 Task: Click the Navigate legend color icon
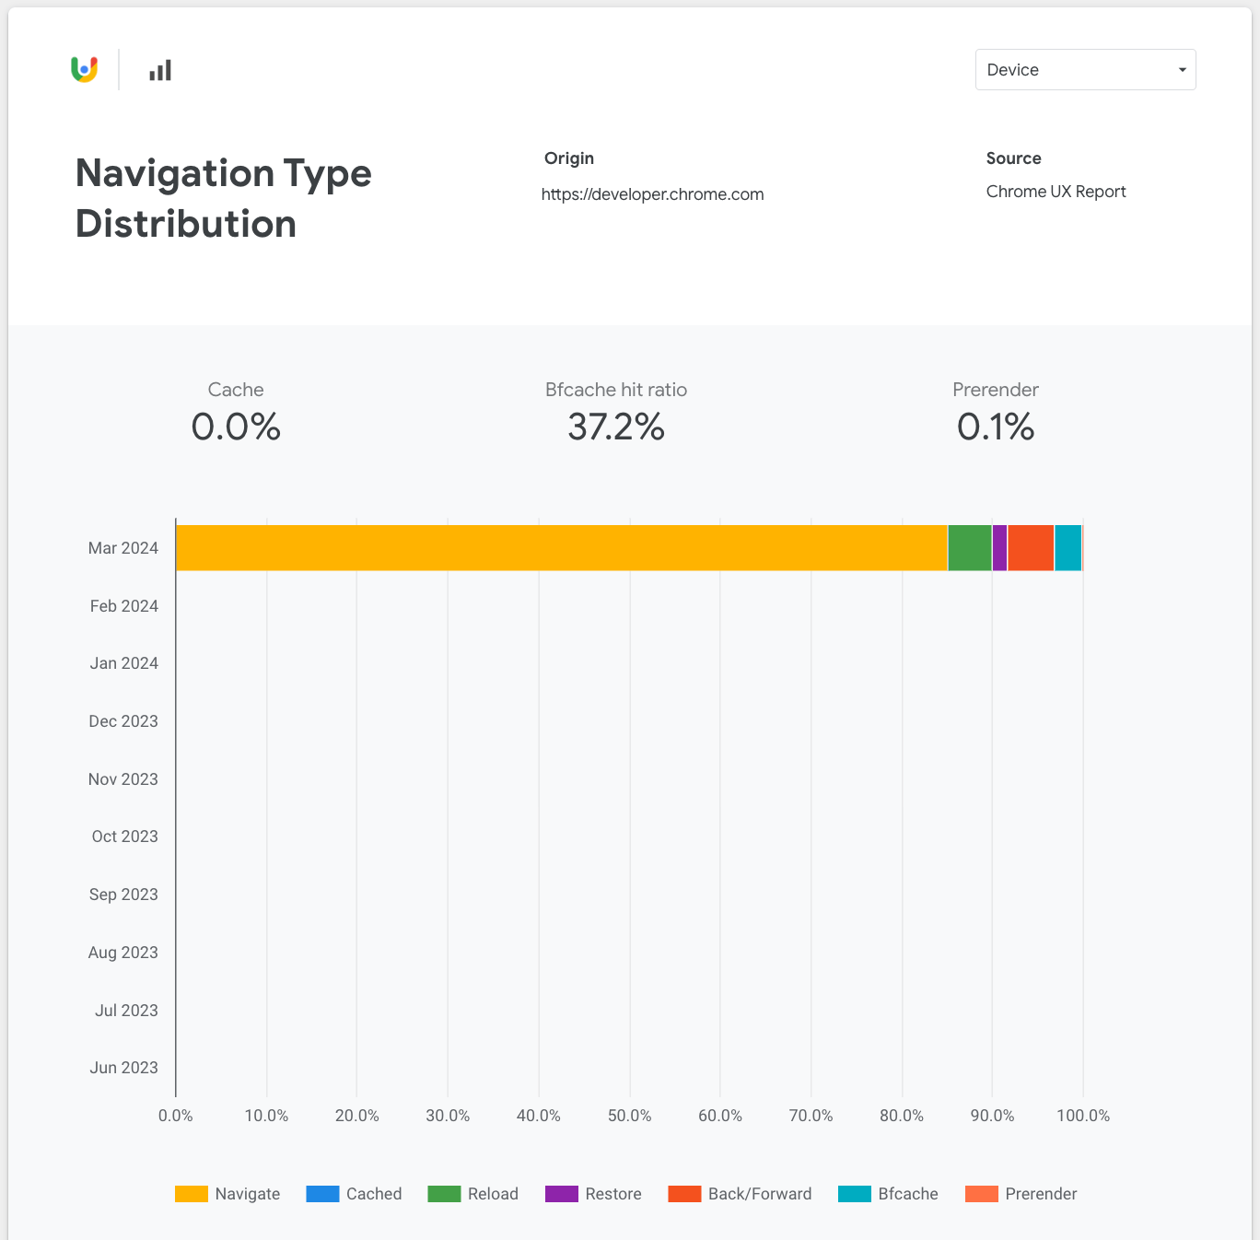pos(191,1193)
